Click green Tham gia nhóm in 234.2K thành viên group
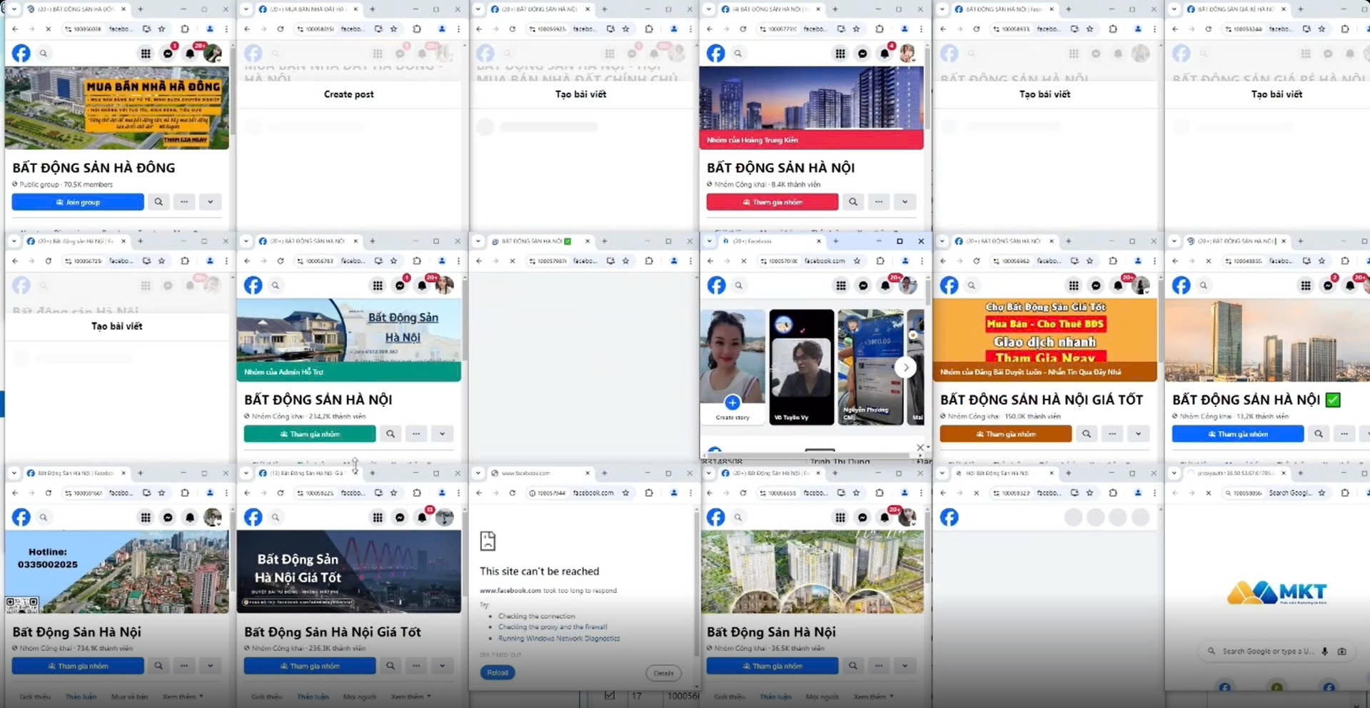The height and width of the screenshot is (708, 1370). (310, 434)
